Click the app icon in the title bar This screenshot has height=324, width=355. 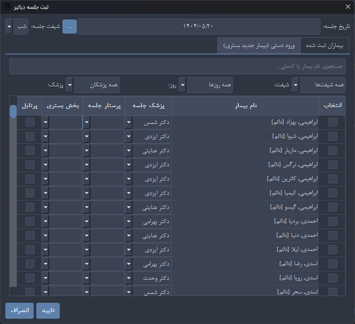[7, 7]
